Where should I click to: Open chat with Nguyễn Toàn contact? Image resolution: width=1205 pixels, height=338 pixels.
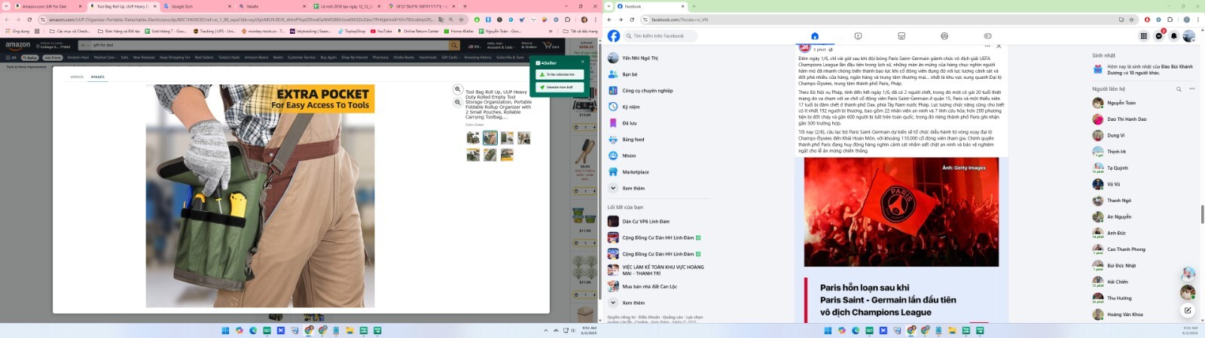(1143, 103)
